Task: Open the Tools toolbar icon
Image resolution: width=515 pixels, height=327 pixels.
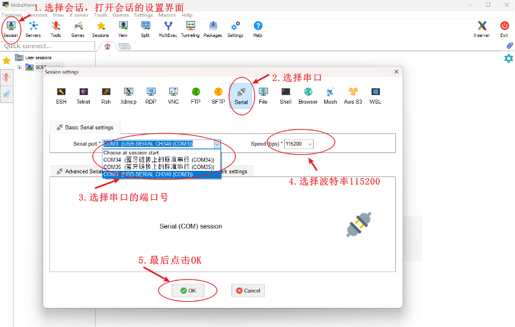Action: pyautogui.click(x=56, y=29)
